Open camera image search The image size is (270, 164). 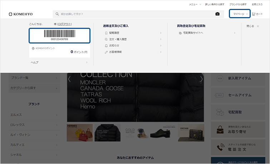click(x=217, y=14)
